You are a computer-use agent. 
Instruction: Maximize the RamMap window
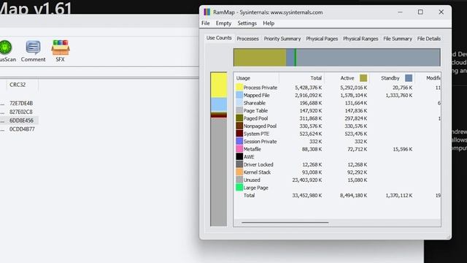tap(420, 12)
